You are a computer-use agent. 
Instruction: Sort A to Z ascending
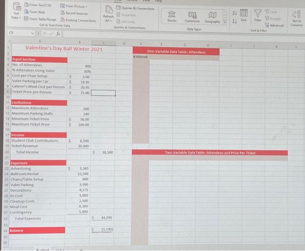tap(235, 13)
